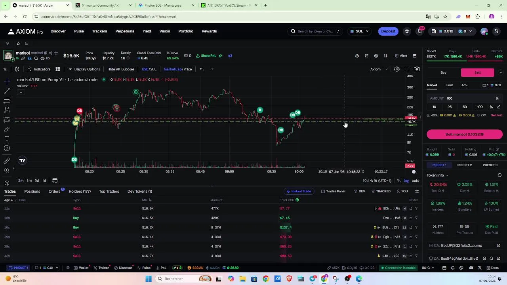The image size is (507, 285).
Task: Select the text annotation tool
Action: [7, 139]
